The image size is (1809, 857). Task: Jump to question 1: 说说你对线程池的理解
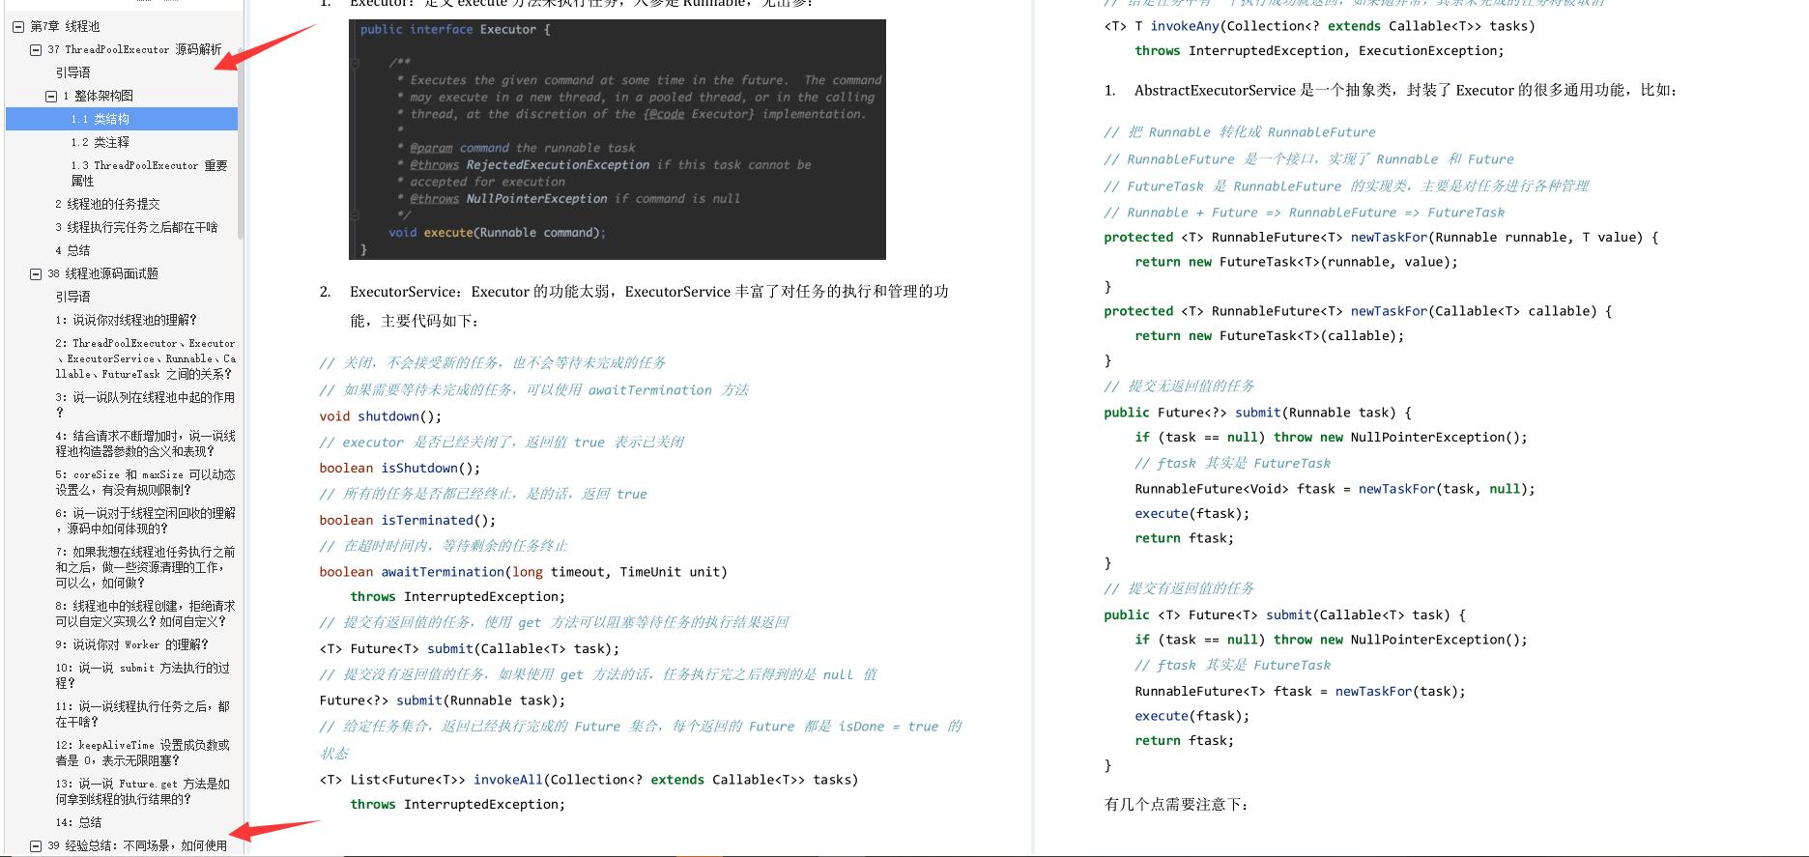click(x=126, y=321)
